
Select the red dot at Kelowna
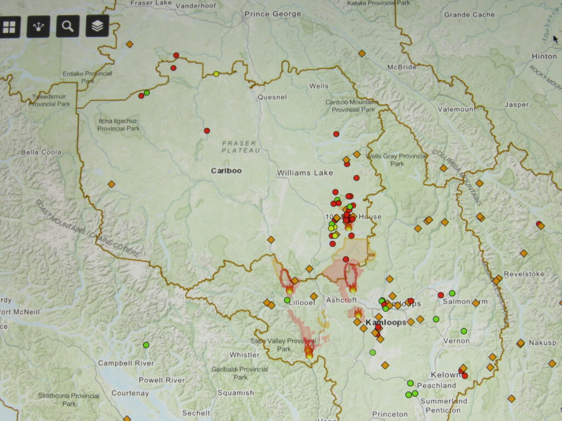point(464,376)
